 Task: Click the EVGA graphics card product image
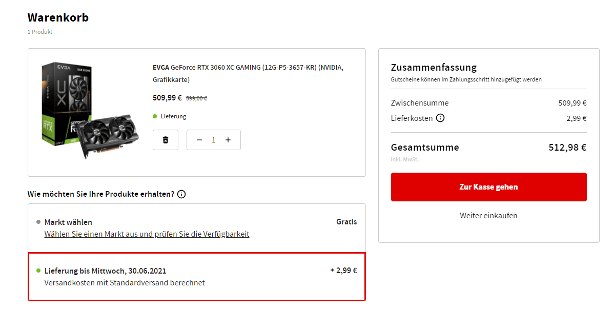tap(90, 111)
